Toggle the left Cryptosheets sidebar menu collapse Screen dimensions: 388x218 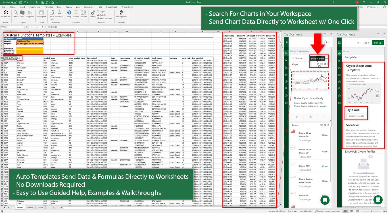[x=287, y=42]
